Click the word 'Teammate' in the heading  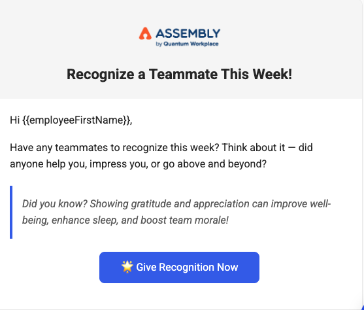(x=183, y=74)
